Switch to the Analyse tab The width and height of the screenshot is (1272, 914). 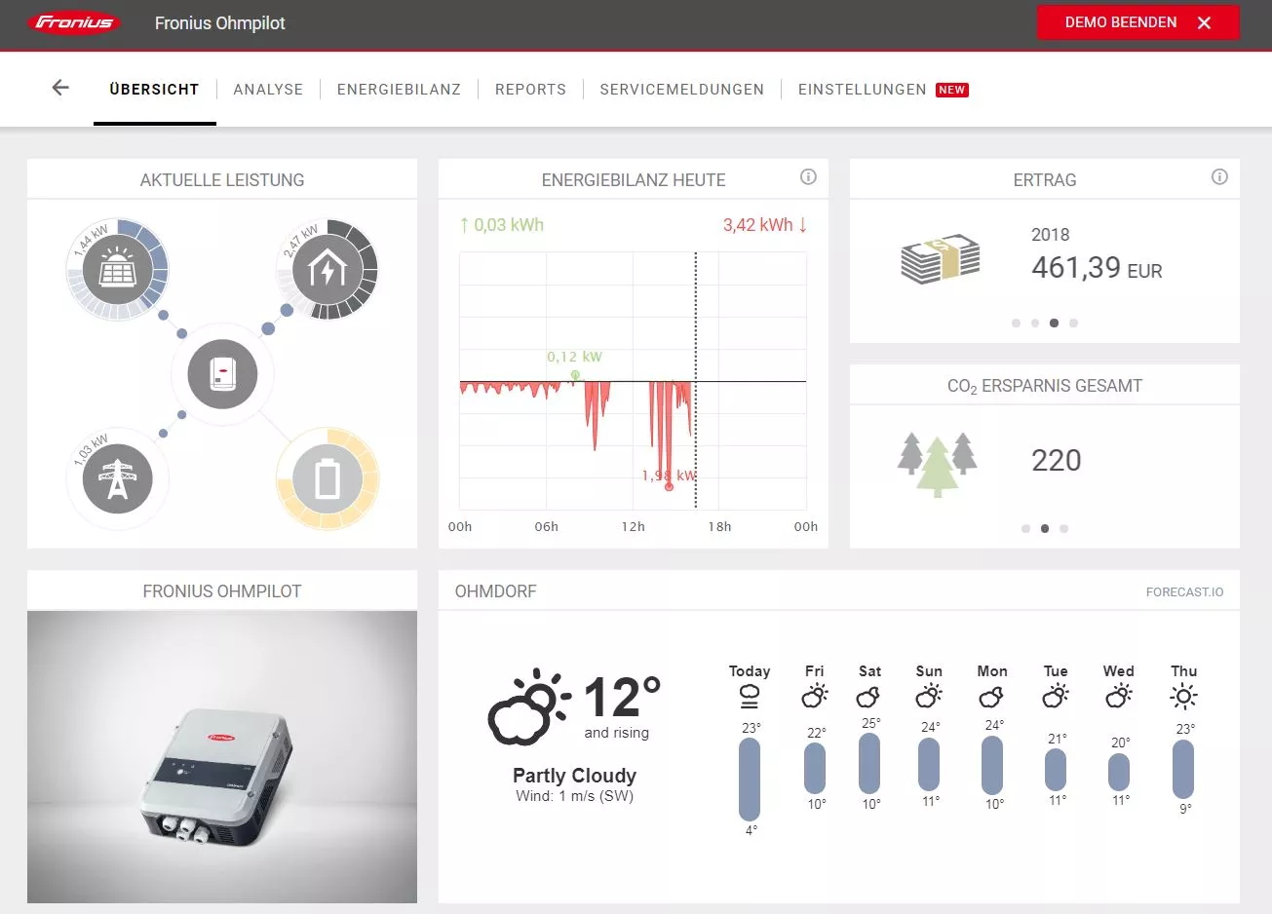(268, 90)
